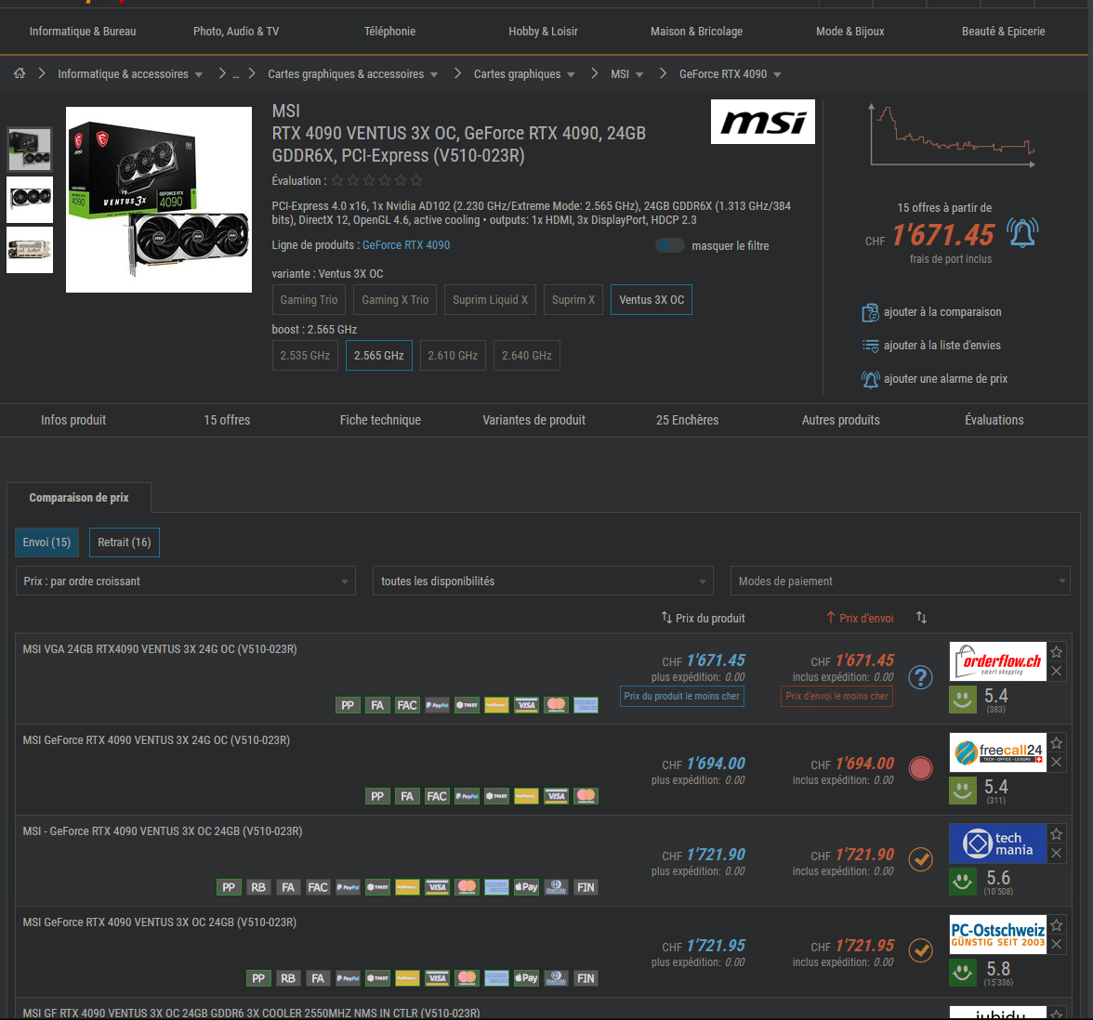Open the Évaluations tab
The width and height of the screenshot is (1093, 1020).
point(994,420)
